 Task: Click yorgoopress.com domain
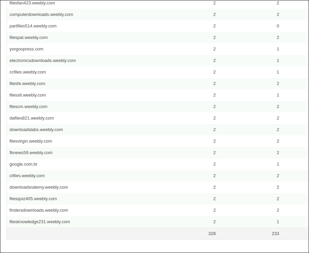click(x=26, y=49)
